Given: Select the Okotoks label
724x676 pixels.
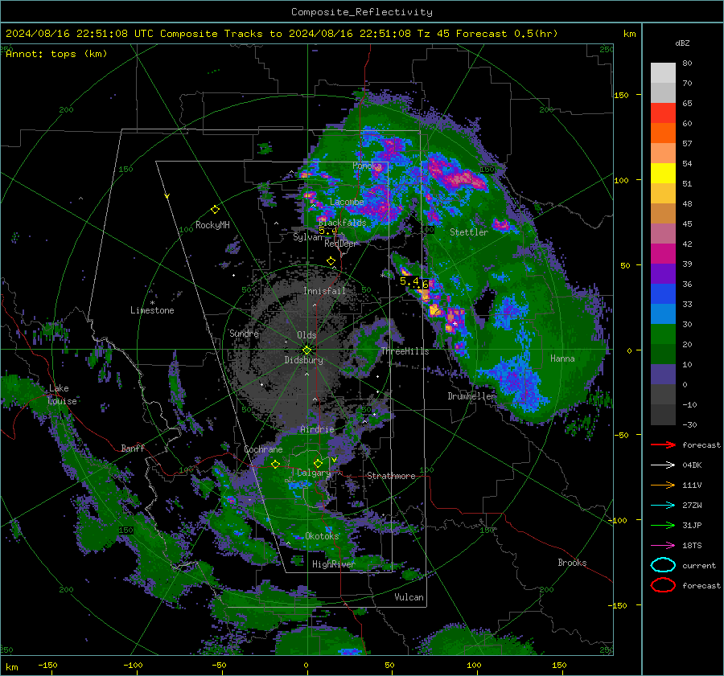Looking at the screenshot, I should click(322, 536).
